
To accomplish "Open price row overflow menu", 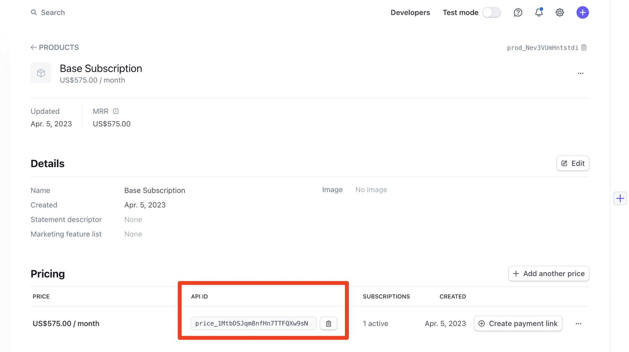I will coord(578,324).
